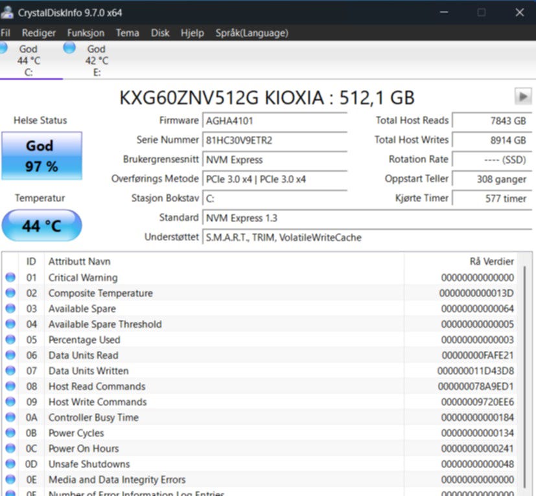Click status orb beside Available Spare row
Image resolution: width=536 pixels, height=496 pixels.
tap(10, 309)
